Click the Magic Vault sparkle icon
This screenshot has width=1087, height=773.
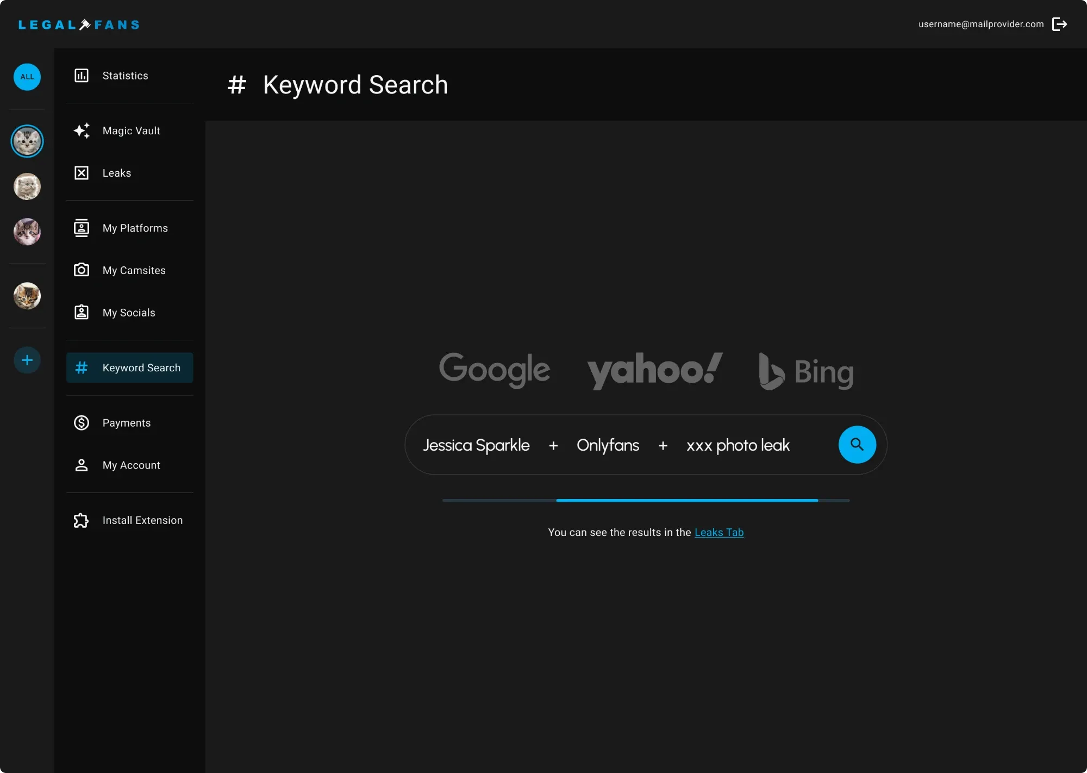pyautogui.click(x=82, y=130)
